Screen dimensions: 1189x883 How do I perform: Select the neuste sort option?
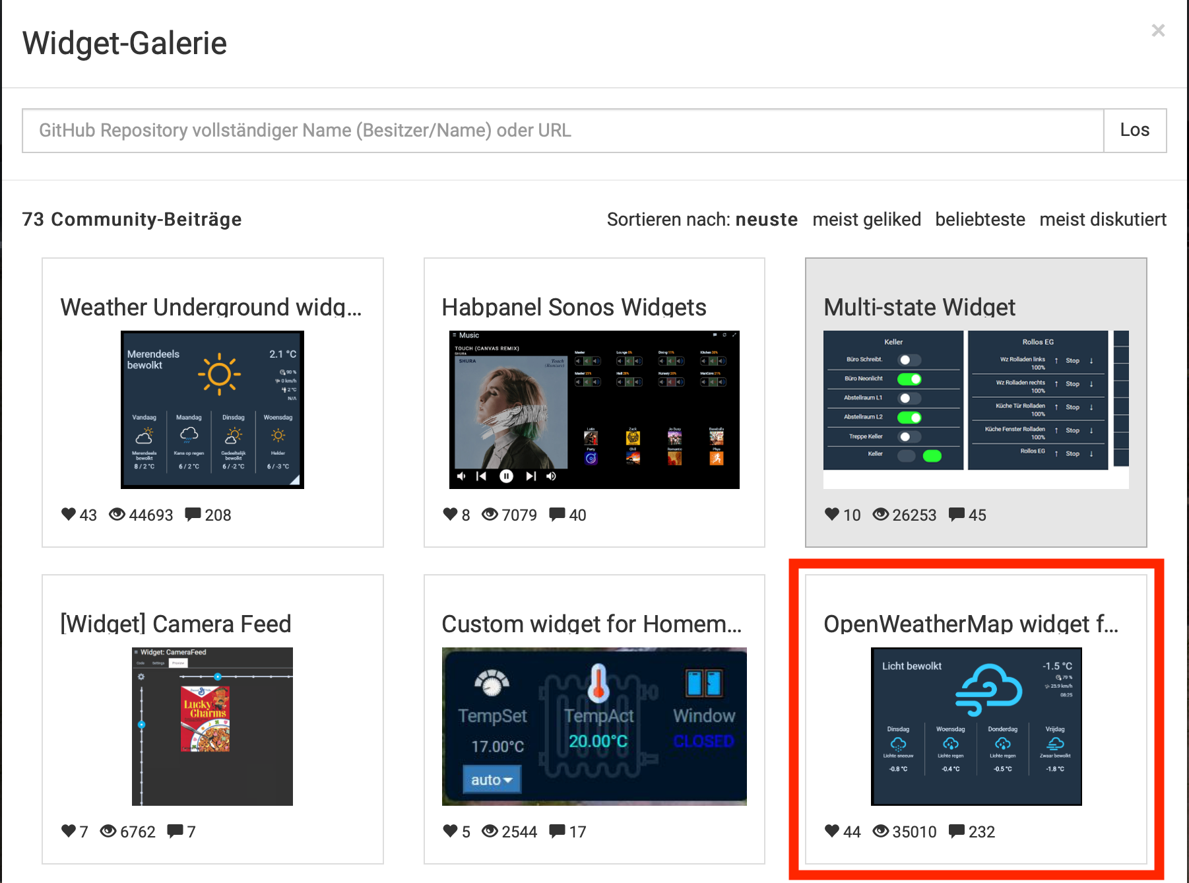coord(766,219)
